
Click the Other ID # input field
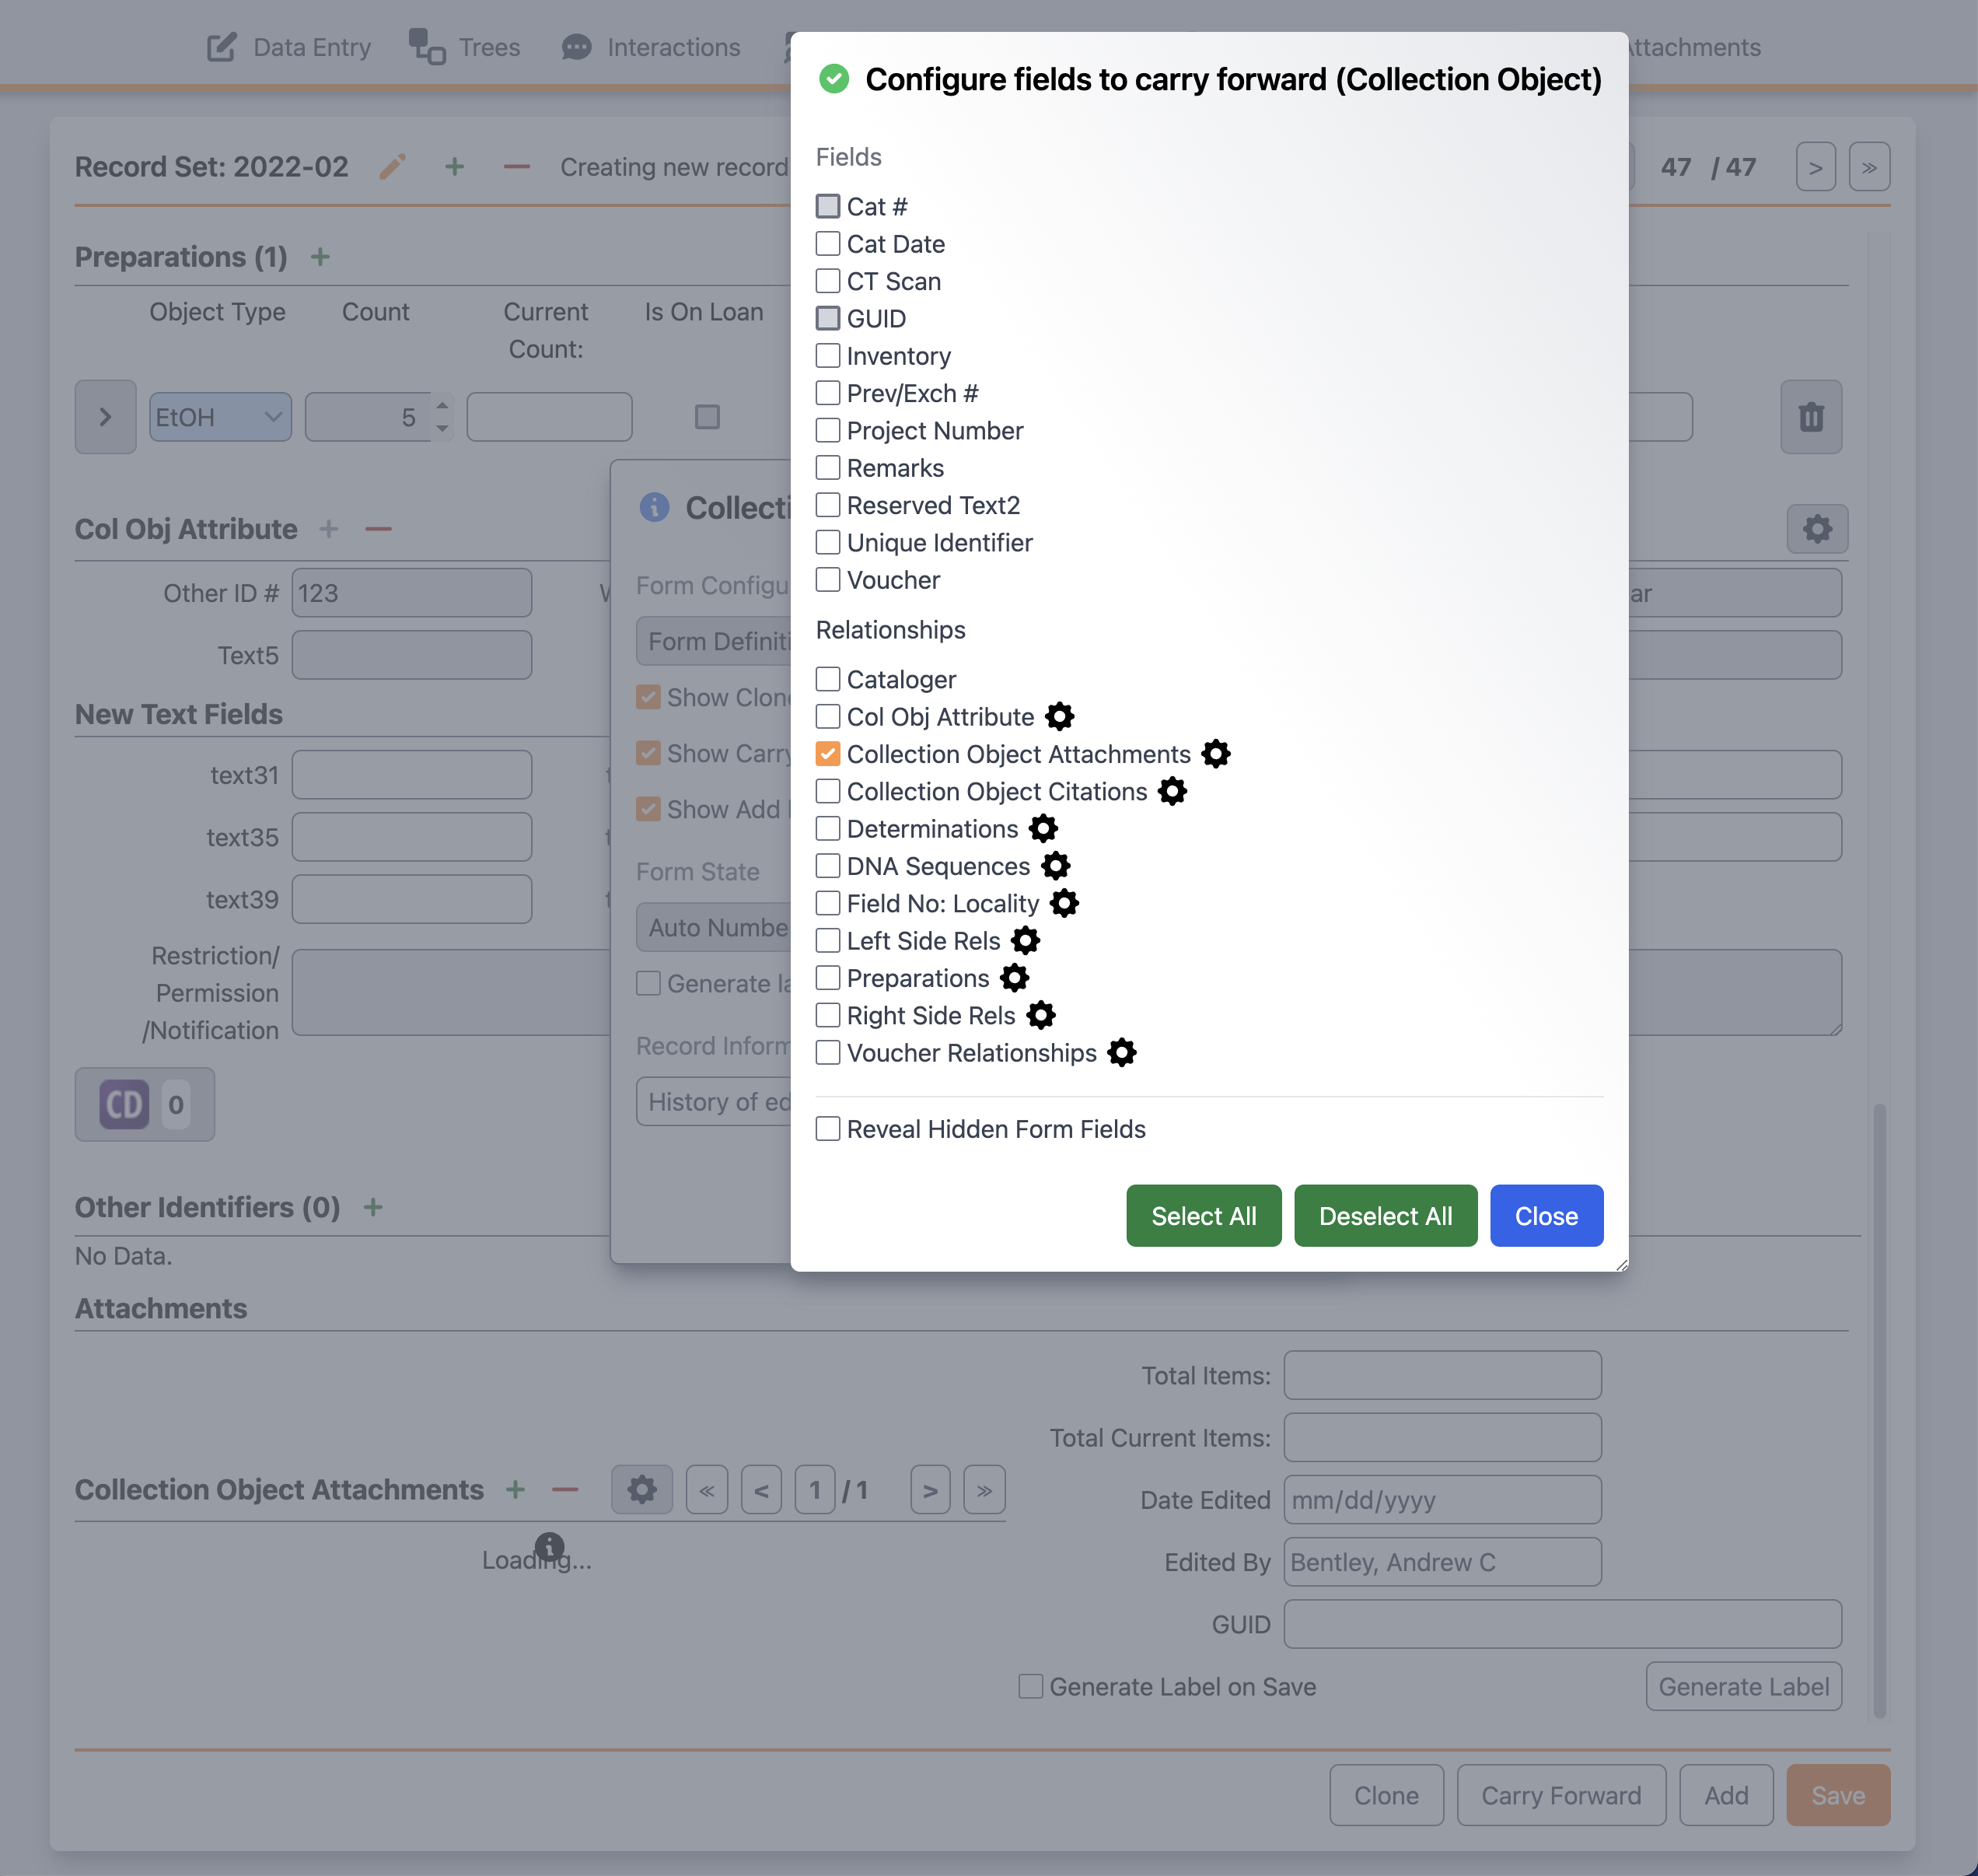tap(412, 593)
